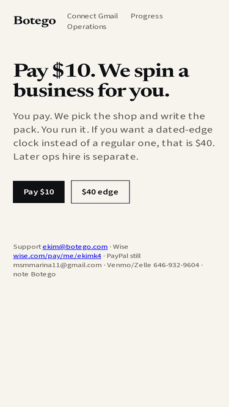Click the Botego logo
229x407 pixels.
click(x=35, y=21)
